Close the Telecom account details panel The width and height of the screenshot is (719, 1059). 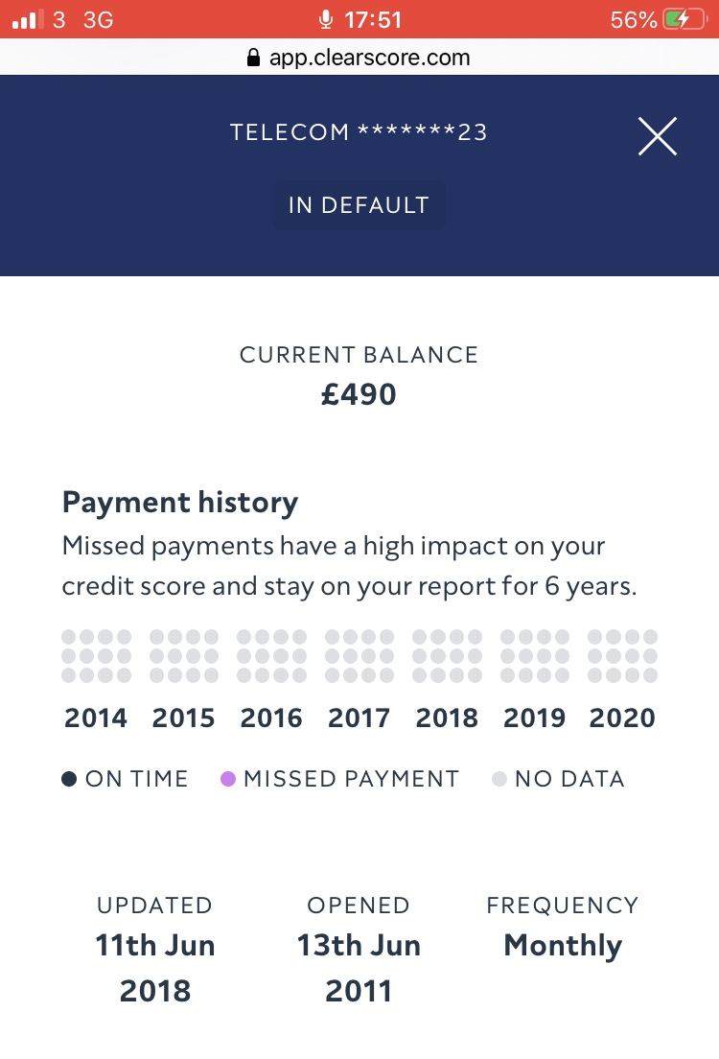658,136
